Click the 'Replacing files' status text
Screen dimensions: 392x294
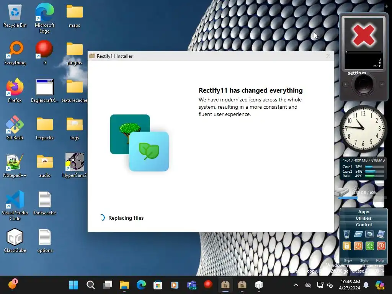(x=126, y=218)
